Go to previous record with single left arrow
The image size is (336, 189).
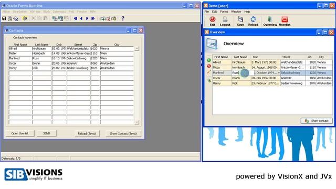click(x=81, y=19)
